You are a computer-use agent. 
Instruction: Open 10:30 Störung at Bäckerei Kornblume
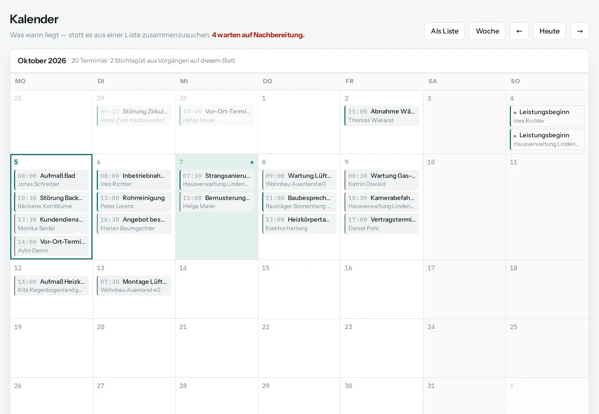[51, 202]
